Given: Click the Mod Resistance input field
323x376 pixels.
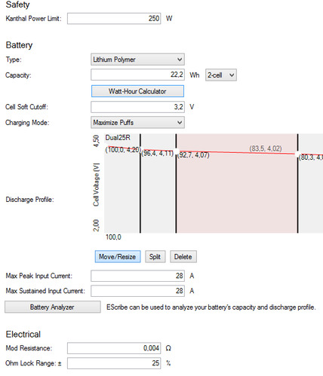Looking at the screenshot, I should pos(114,348).
